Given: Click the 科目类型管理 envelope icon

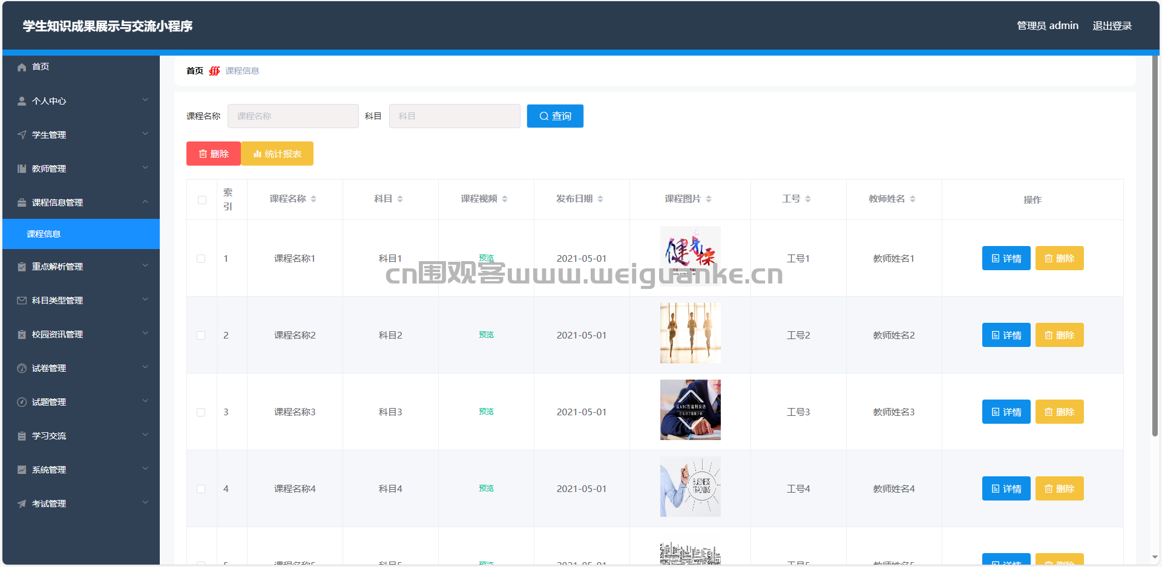Looking at the screenshot, I should [x=22, y=300].
